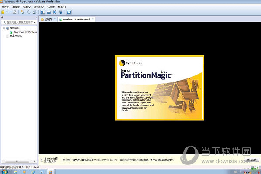This screenshot has width=261, height=174.
Task: Open the 标签(T) menu
Action: pos(51,7)
